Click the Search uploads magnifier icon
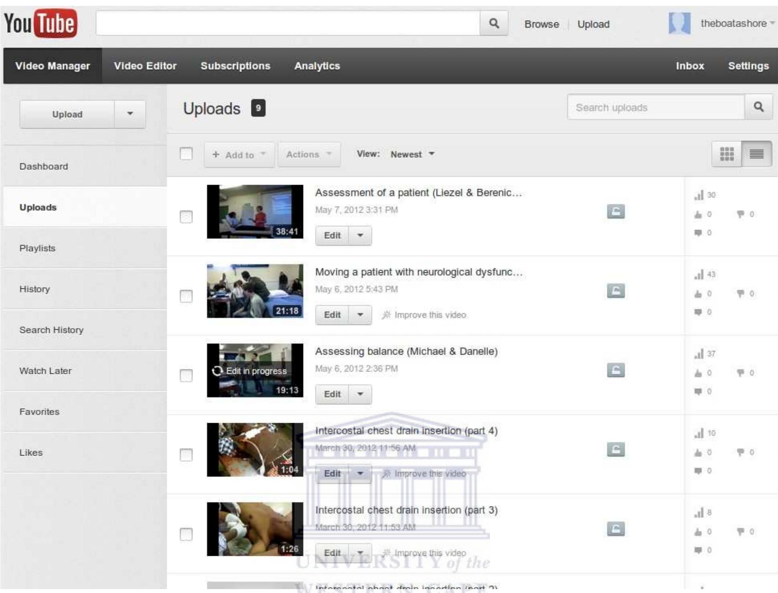 click(x=758, y=107)
